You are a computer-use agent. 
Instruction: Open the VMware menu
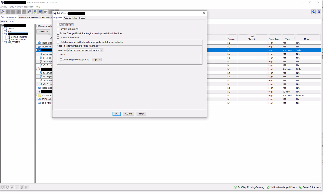(19, 6)
